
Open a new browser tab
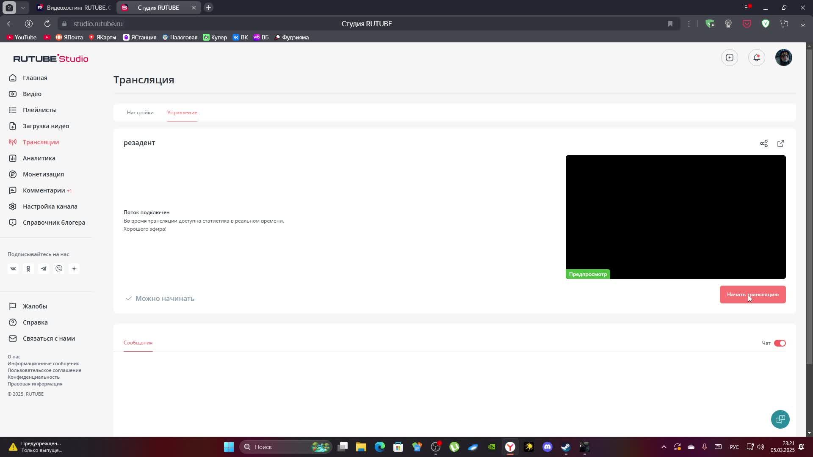(208, 8)
